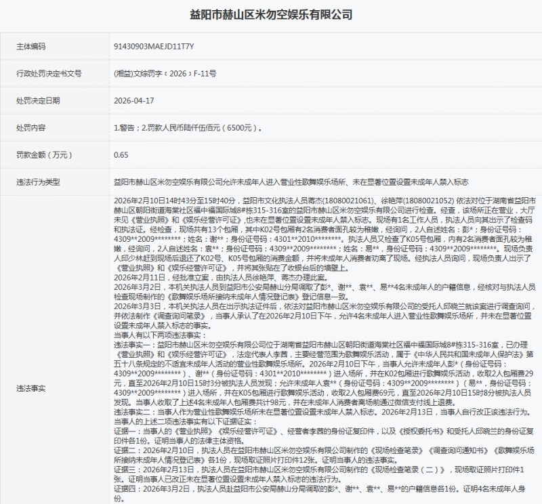Click the penalty text mentioning 6500元

pos(188,128)
